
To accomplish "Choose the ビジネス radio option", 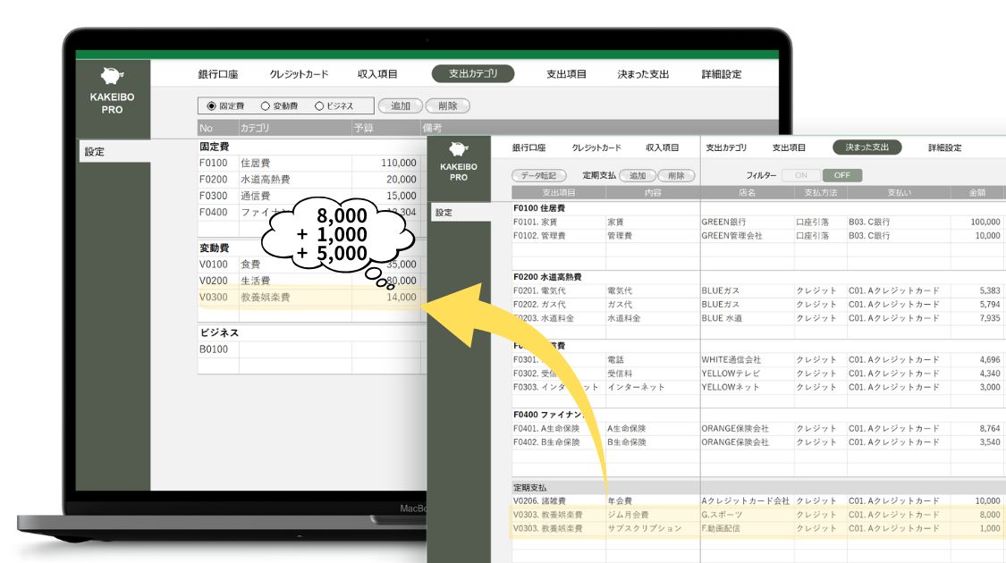I will tap(319, 105).
